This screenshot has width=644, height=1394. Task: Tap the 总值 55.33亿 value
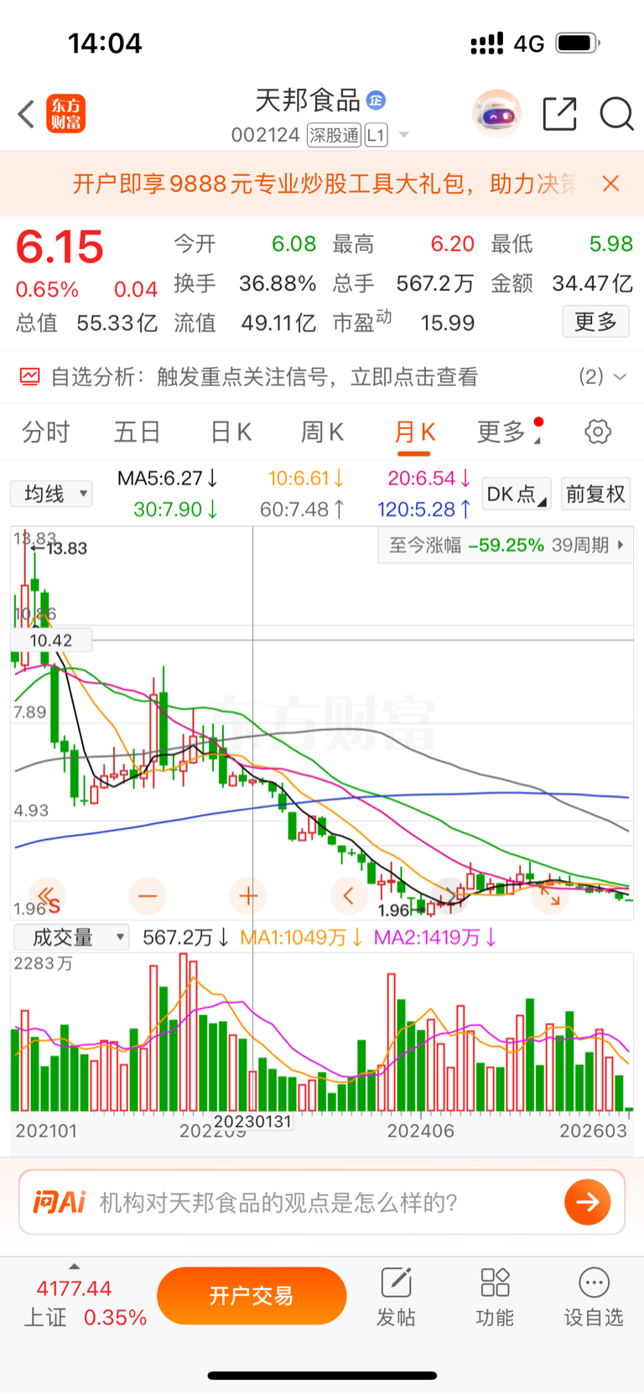86,323
